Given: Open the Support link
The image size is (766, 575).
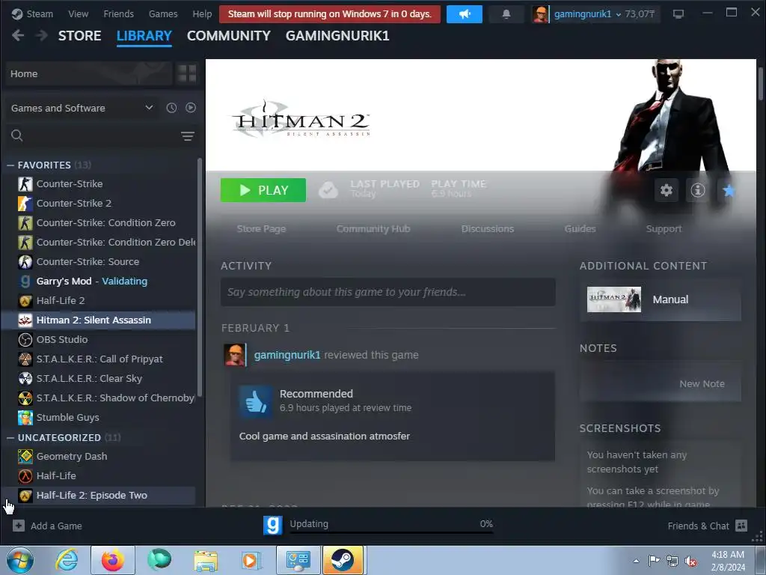Looking at the screenshot, I should pos(664,229).
